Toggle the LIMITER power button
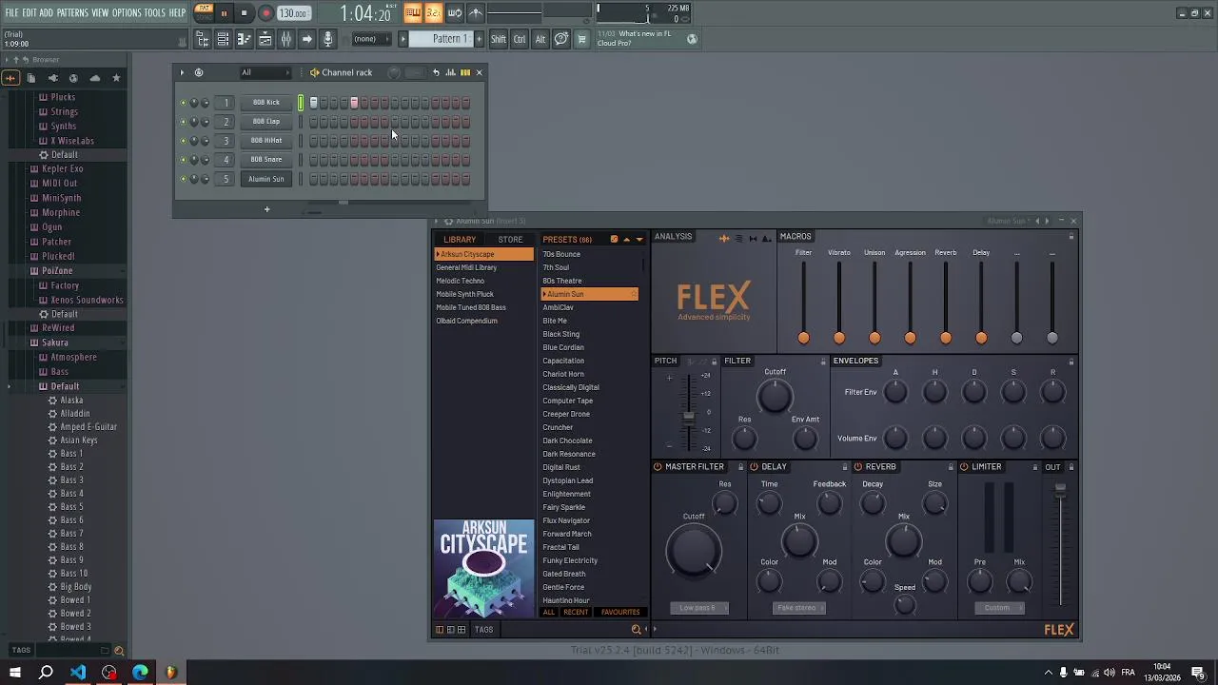The height and width of the screenshot is (685, 1218). click(x=964, y=467)
